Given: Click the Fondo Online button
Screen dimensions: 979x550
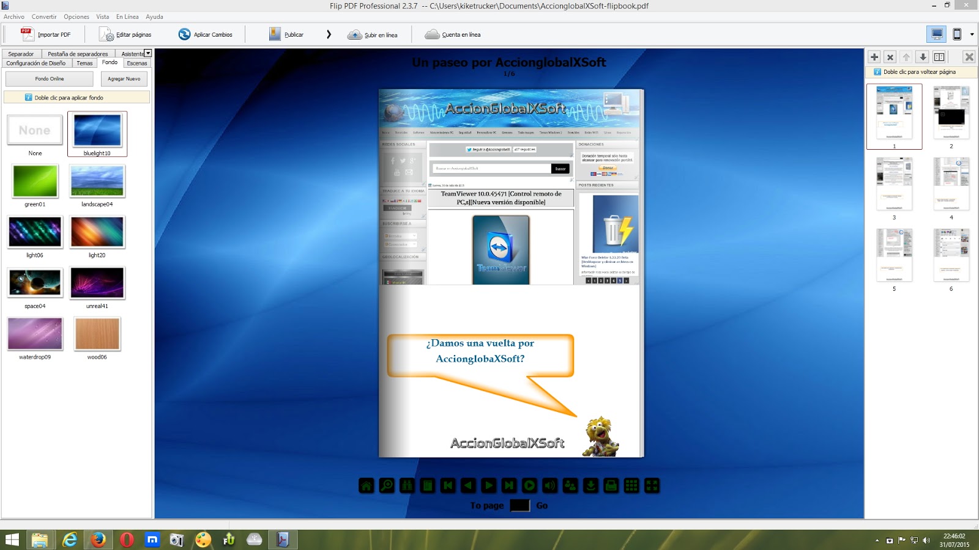Looking at the screenshot, I should (x=50, y=79).
